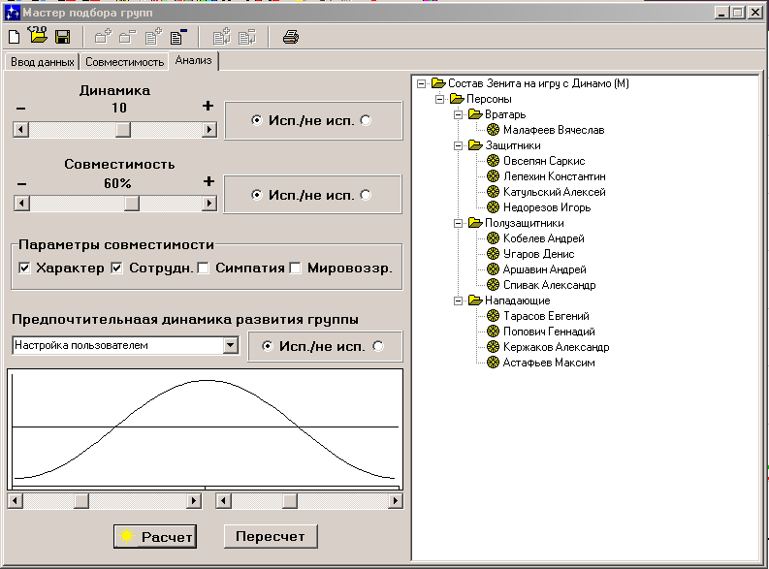This screenshot has height=569, width=769.
Task: Click the Совместимость slider left arrow
Action: (x=21, y=203)
